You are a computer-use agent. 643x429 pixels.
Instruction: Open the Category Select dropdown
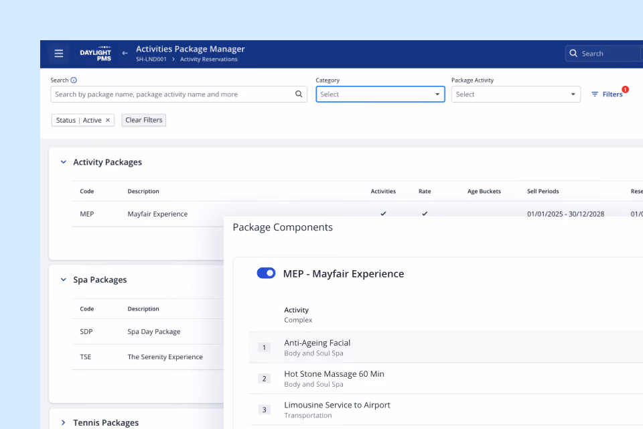tap(380, 94)
